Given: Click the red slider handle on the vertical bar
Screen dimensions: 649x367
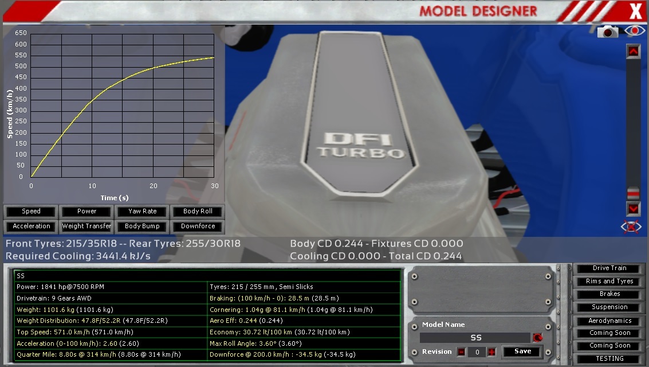Looking at the screenshot, I should coord(634,193).
